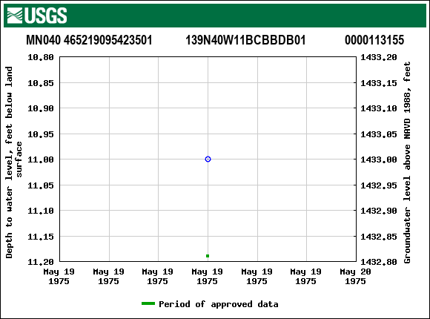The image size is (430, 319).
Task: Click right axis label '1433.00'
Action: pos(379,159)
